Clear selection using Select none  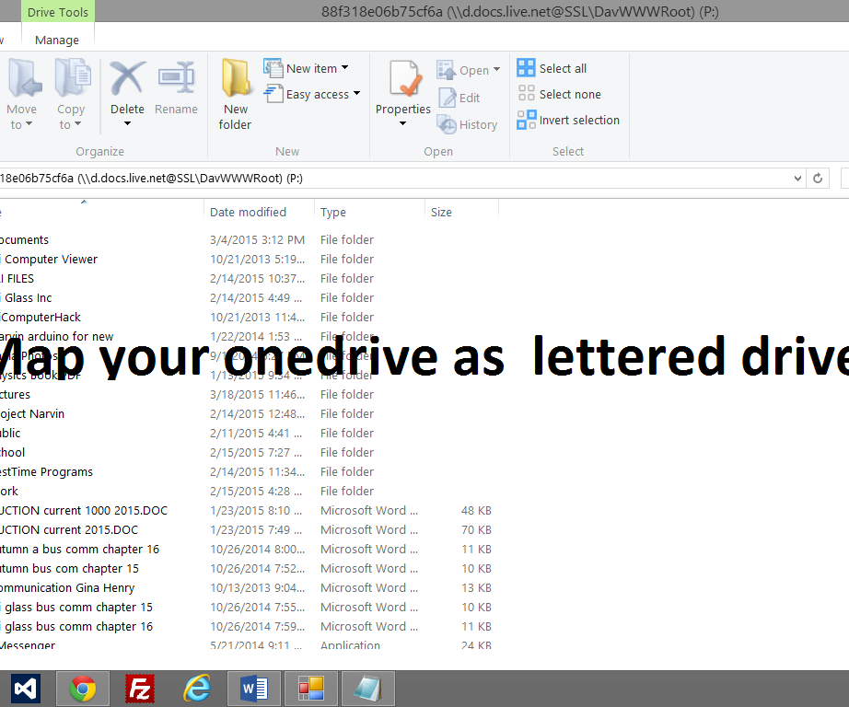point(559,94)
